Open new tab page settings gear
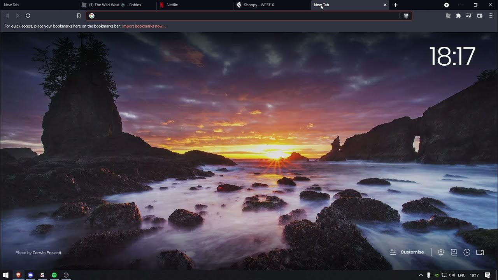The height and width of the screenshot is (280, 498). (x=441, y=252)
